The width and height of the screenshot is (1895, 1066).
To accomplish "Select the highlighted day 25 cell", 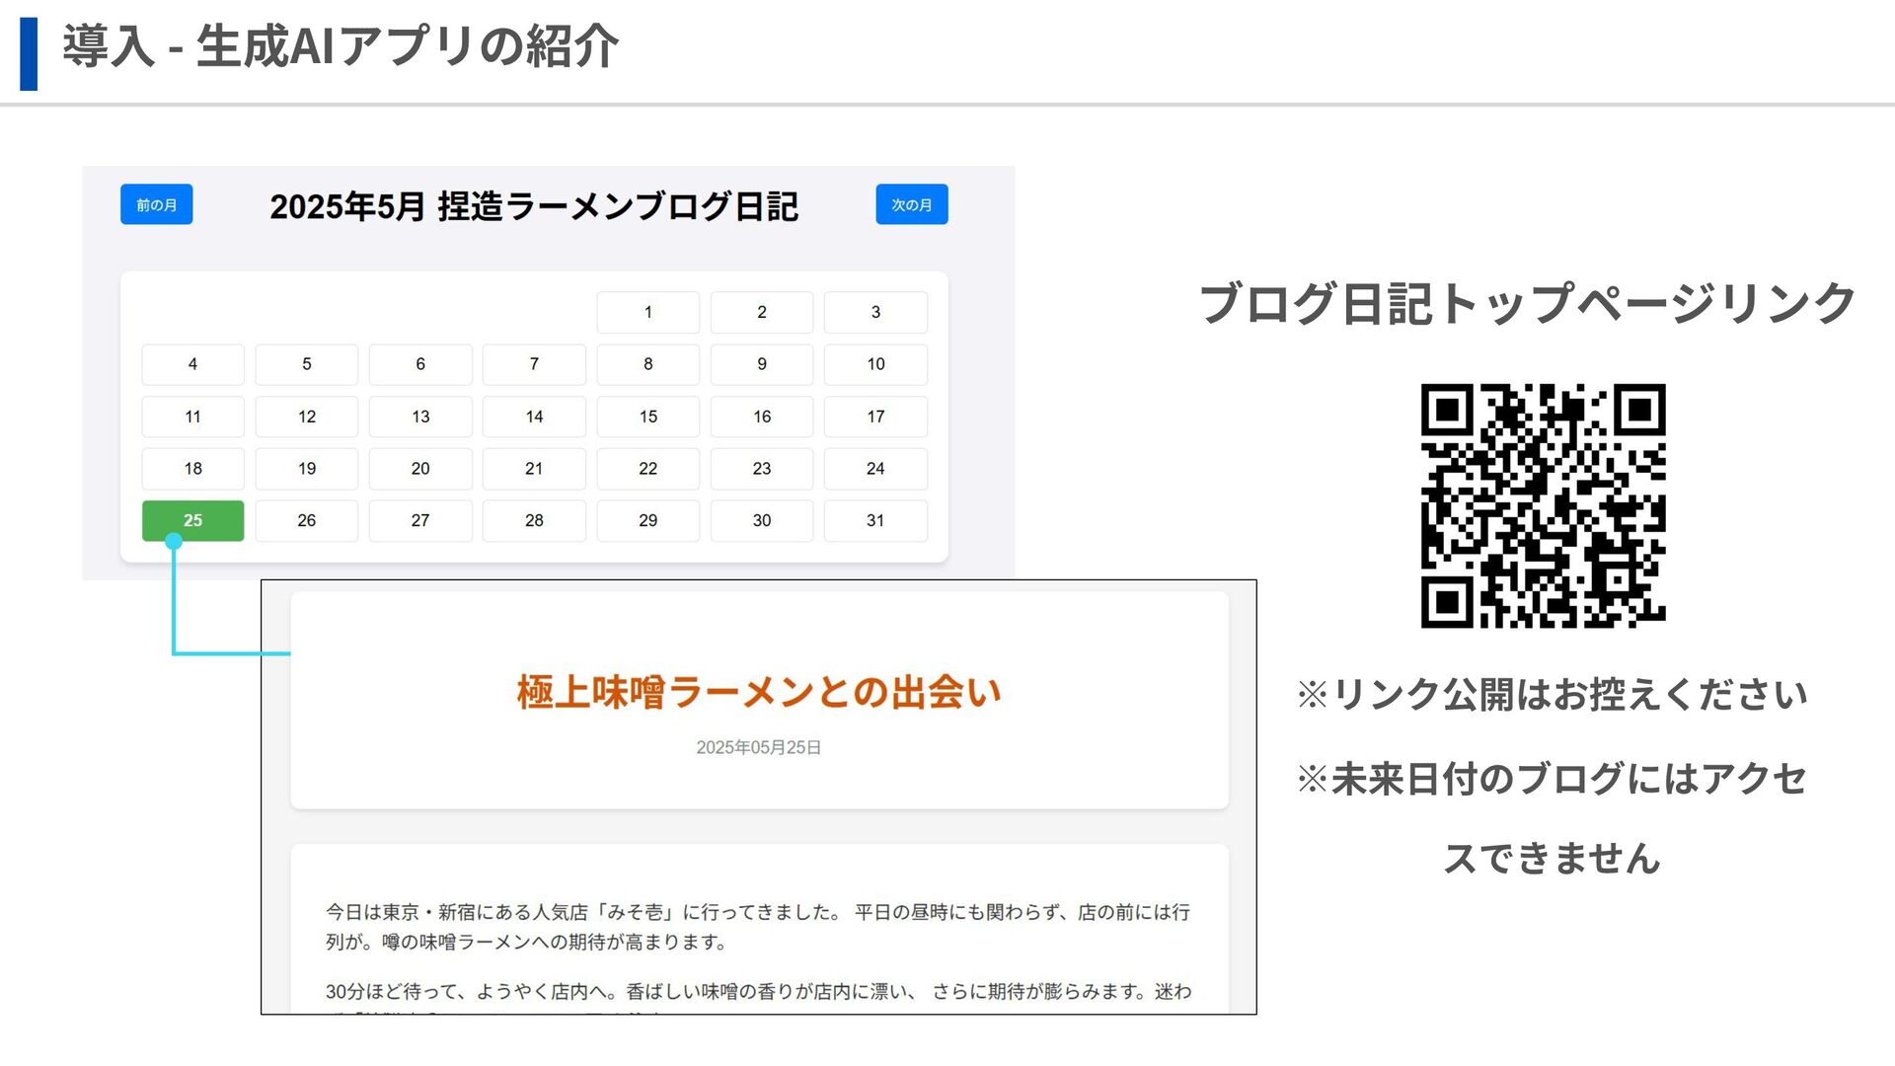I will pyautogui.click(x=192, y=520).
